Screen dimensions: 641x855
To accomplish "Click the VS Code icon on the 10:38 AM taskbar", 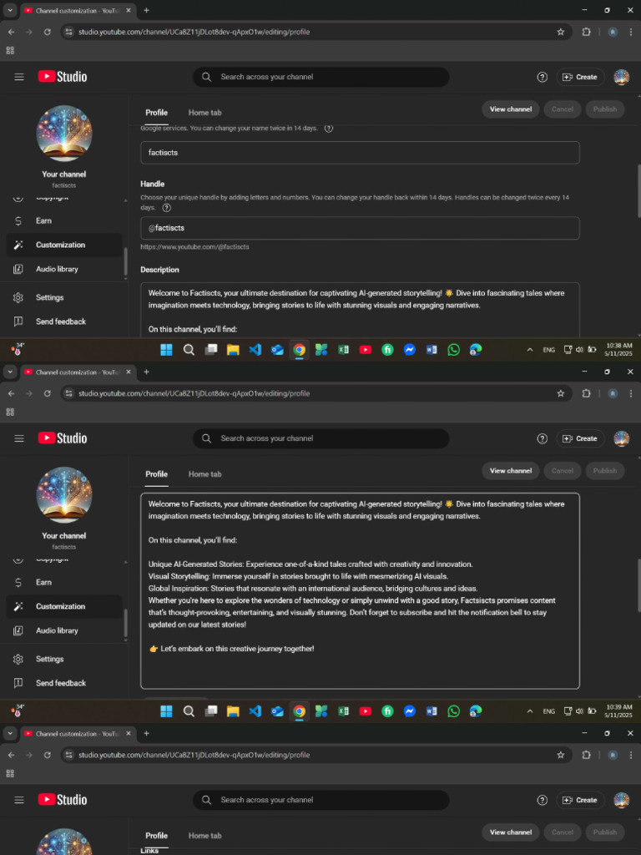I will tap(255, 350).
